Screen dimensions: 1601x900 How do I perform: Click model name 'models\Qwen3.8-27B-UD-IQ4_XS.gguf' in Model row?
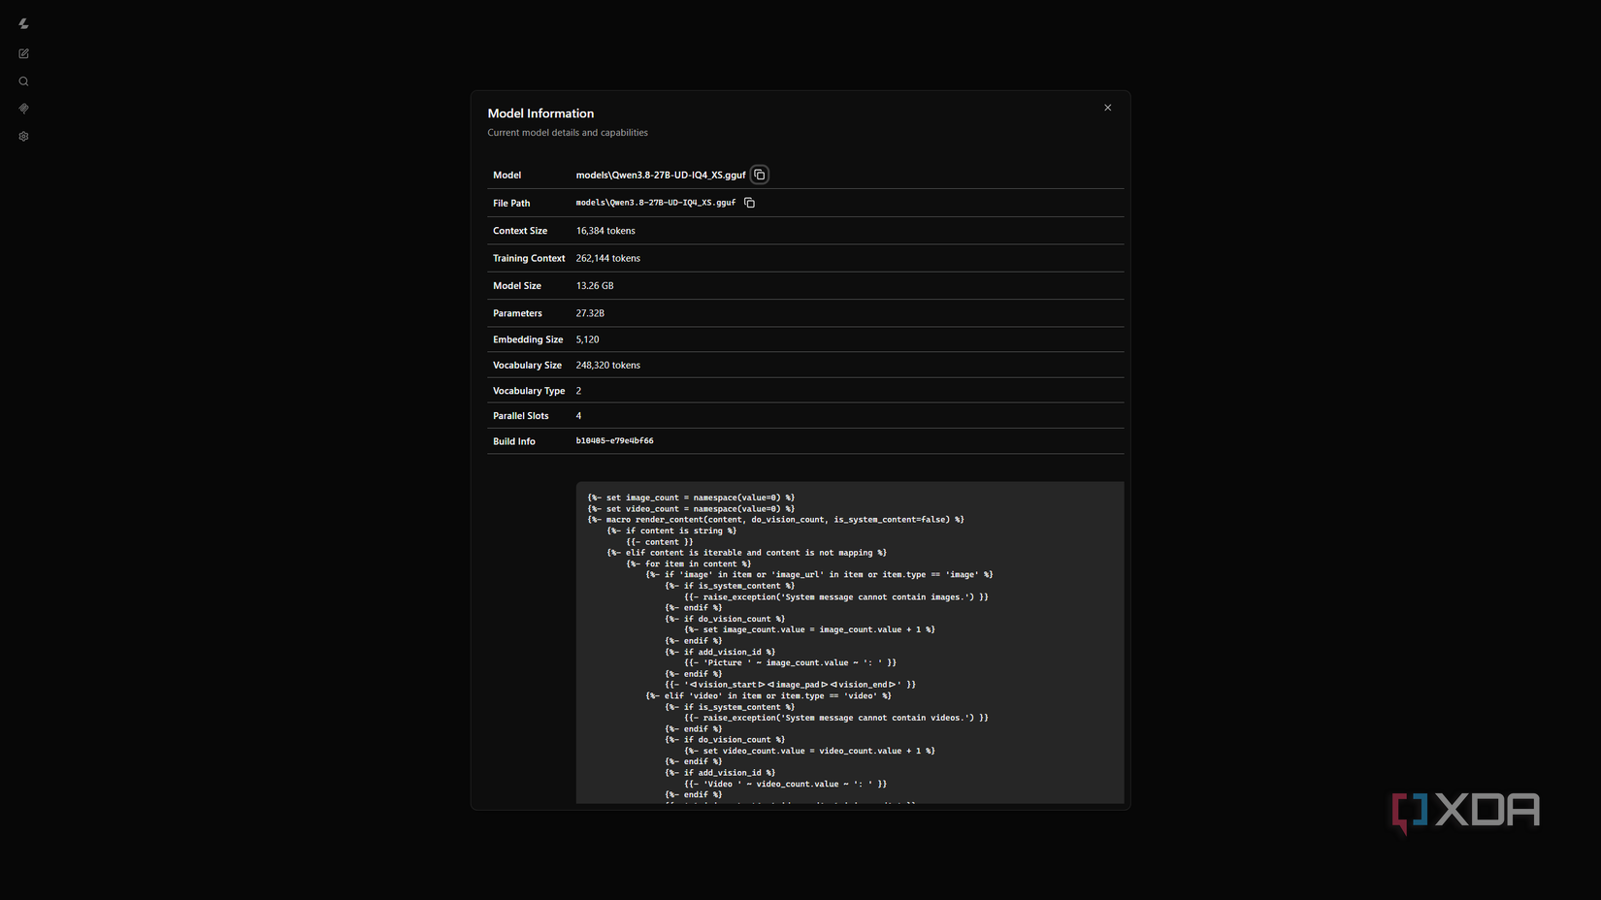point(661,176)
